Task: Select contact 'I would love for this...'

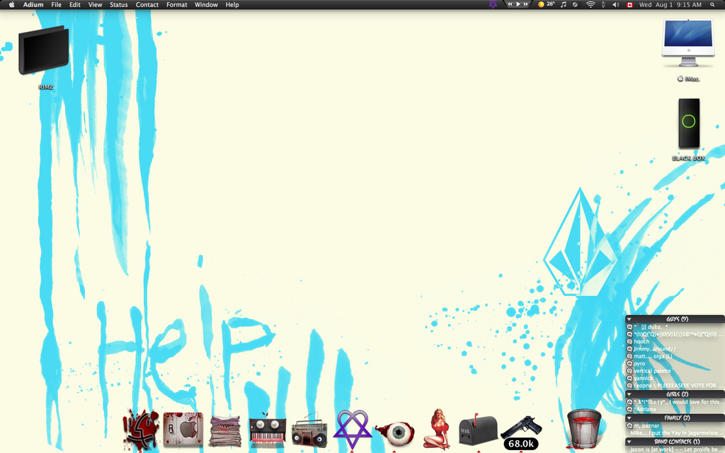Action: coord(675,402)
